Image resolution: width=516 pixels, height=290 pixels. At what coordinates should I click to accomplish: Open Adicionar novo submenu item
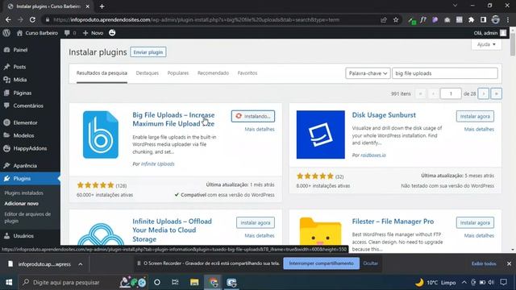pos(22,204)
